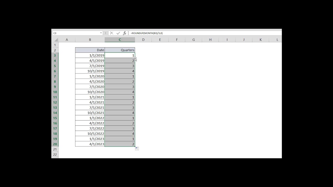Open the Auto Fill Options button
The image size is (333, 187).
tap(137, 149)
